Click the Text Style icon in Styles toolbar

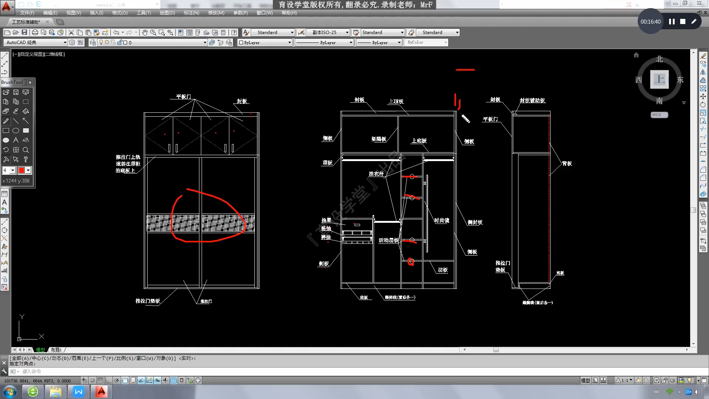[x=246, y=33]
